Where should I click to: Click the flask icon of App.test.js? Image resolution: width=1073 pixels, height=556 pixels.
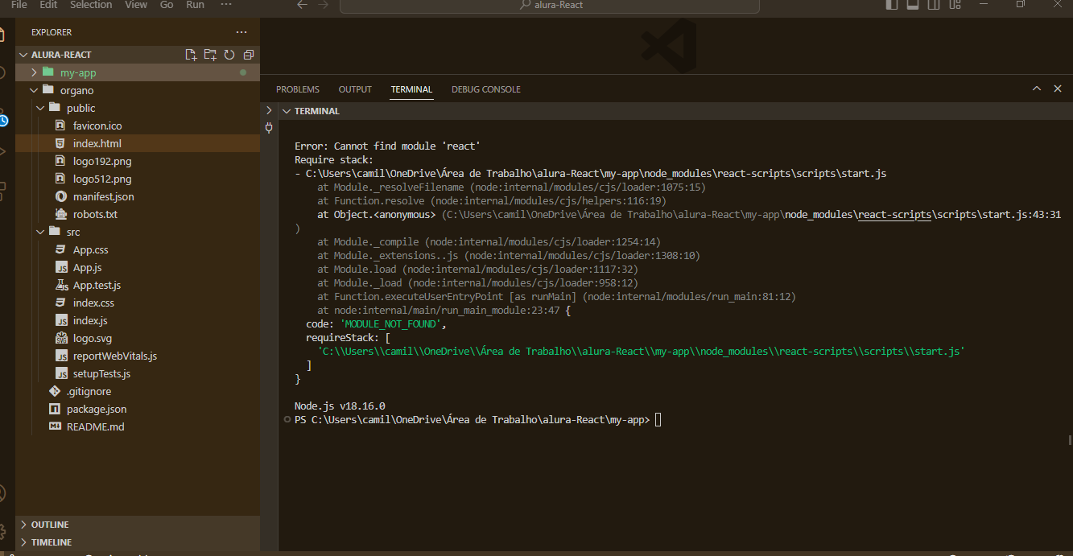pyautogui.click(x=60, y=285)
